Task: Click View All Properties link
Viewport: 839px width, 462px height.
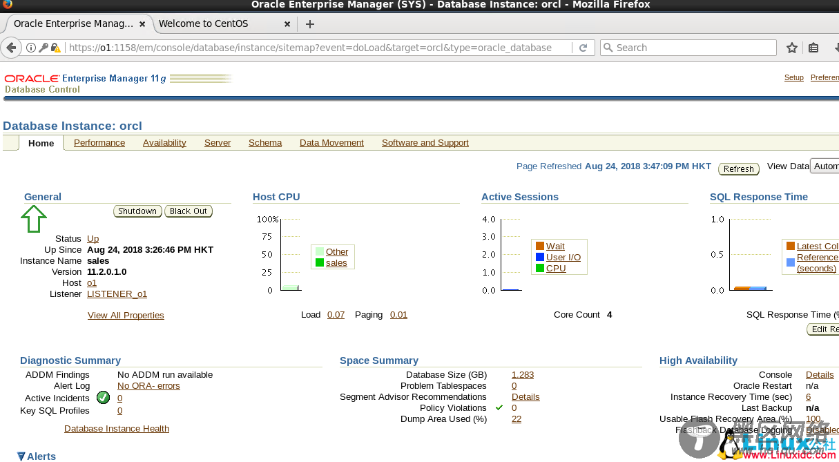Action: click(x=126, y=316)
